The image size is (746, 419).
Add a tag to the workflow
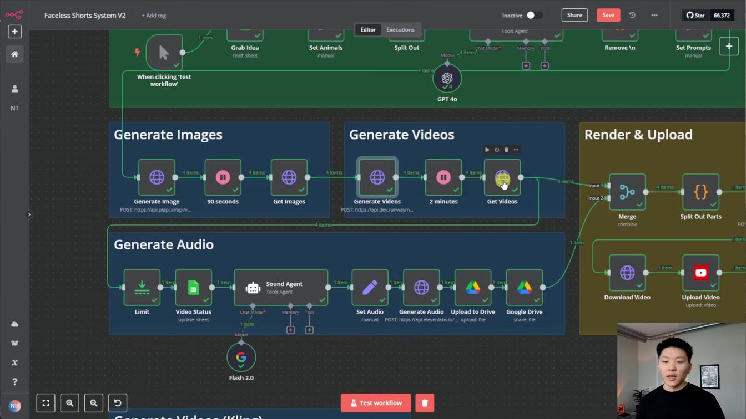(x=154, y=16)
